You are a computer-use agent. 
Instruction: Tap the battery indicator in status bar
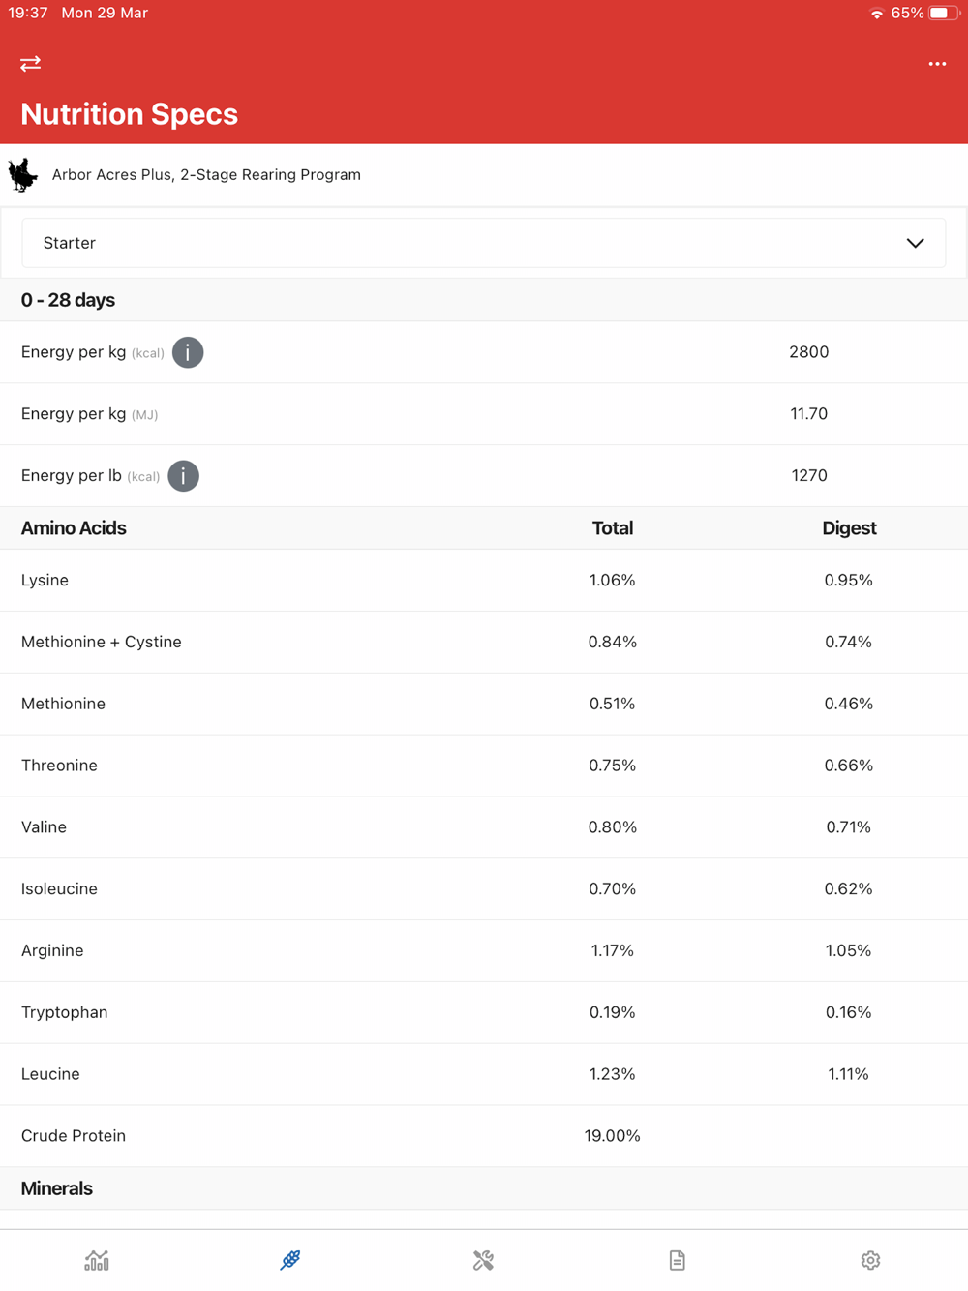click(x=942, y=14)
